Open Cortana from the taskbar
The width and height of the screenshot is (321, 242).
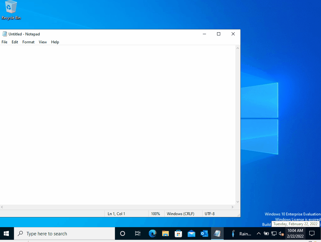click(122, 233)
